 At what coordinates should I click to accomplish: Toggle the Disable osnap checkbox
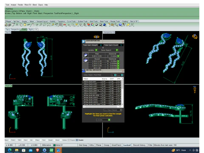pyautogui.click(x=77, y=140)
